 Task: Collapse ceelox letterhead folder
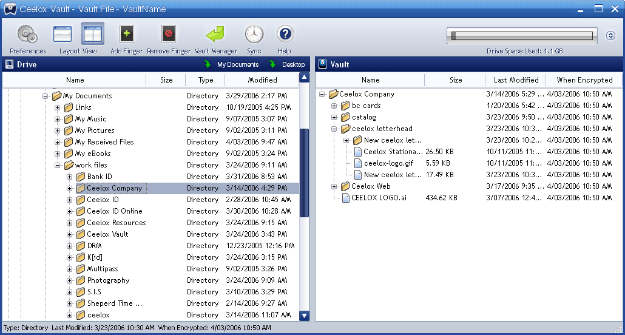334,129
